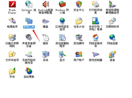This screenshot has height=98, width=132.
Task: Open 添加或删除程序 icon
Action: point(62,38)
